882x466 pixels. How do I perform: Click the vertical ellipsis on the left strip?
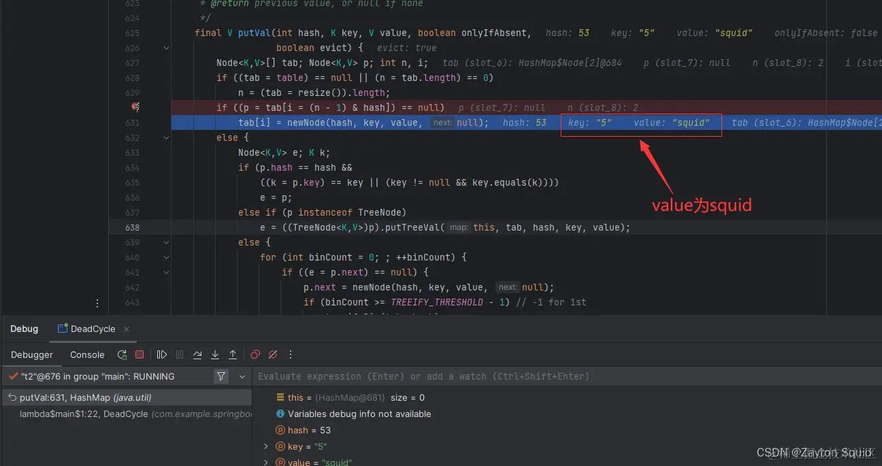click(x=97, y=303)
